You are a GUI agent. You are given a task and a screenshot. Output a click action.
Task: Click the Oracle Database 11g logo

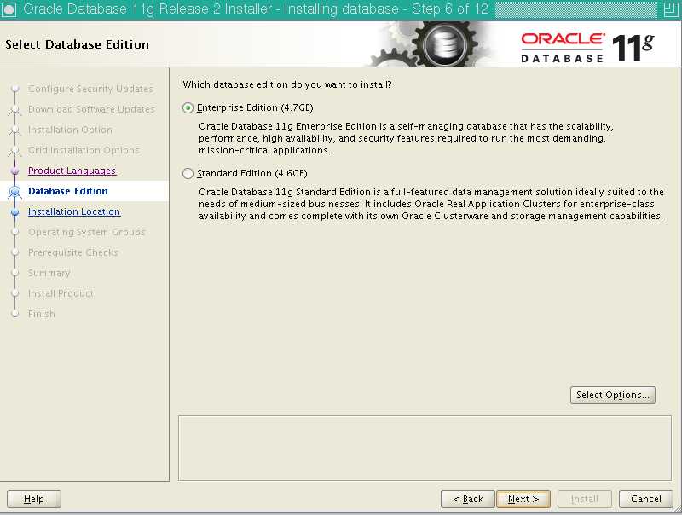(587, 47)
